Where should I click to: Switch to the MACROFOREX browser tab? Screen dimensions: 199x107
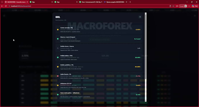pyautogui.click(x=16, y=2)
